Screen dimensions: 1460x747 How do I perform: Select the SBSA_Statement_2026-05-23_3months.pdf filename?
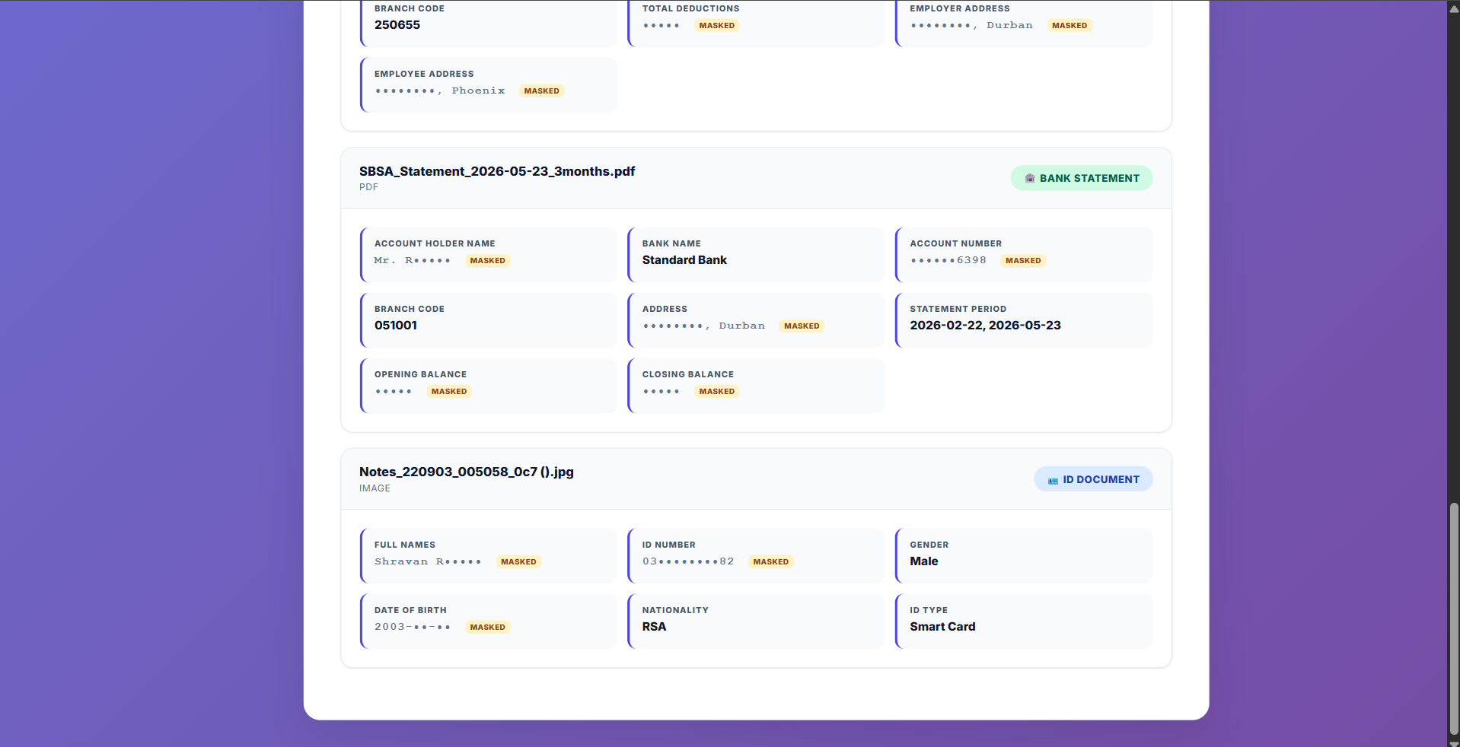pos(497,171)
